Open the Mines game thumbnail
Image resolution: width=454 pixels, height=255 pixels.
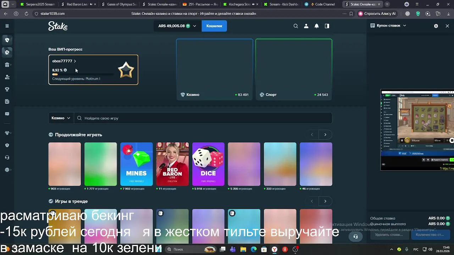137,164
